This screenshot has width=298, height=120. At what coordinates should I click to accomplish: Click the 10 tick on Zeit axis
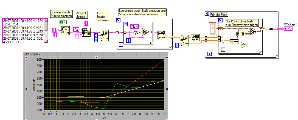click(x=164, y=114)
